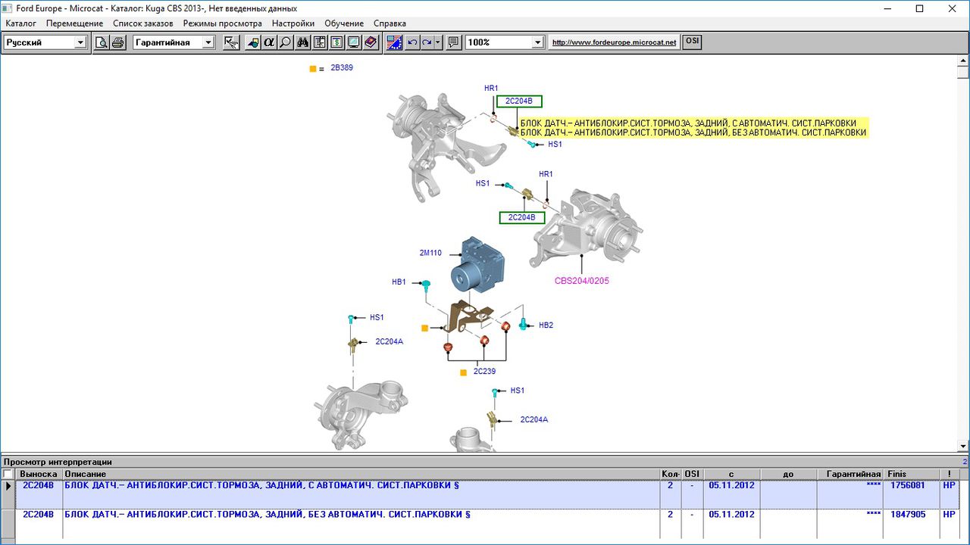Viewport: 970px width, 545px height.
Task: Click the diagram scrollbar down arrow
Action: pyautogui.click(x=963, y=446)
